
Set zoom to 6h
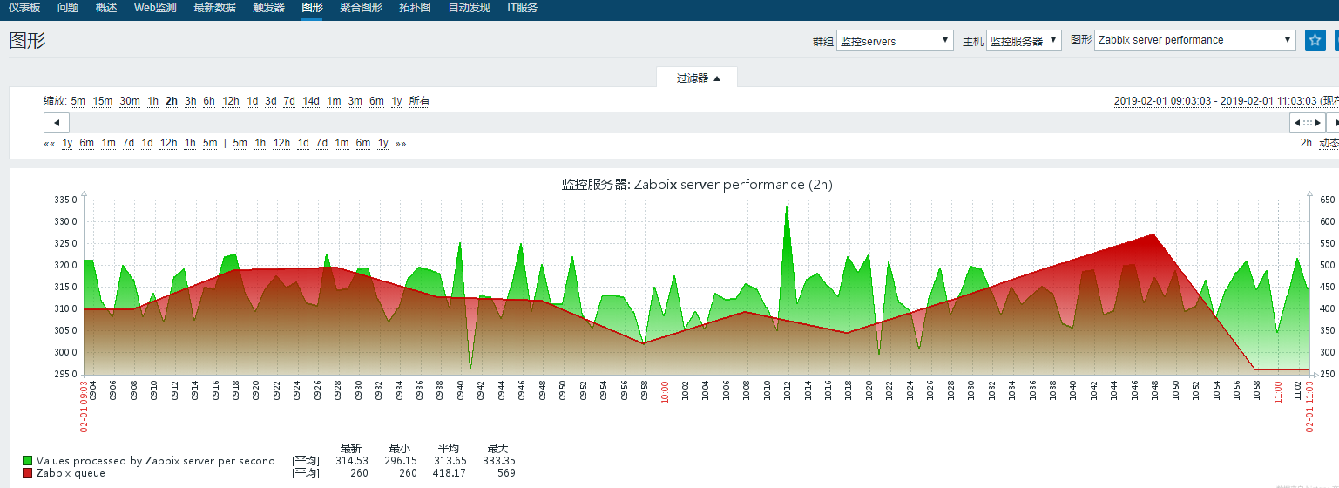209,101
